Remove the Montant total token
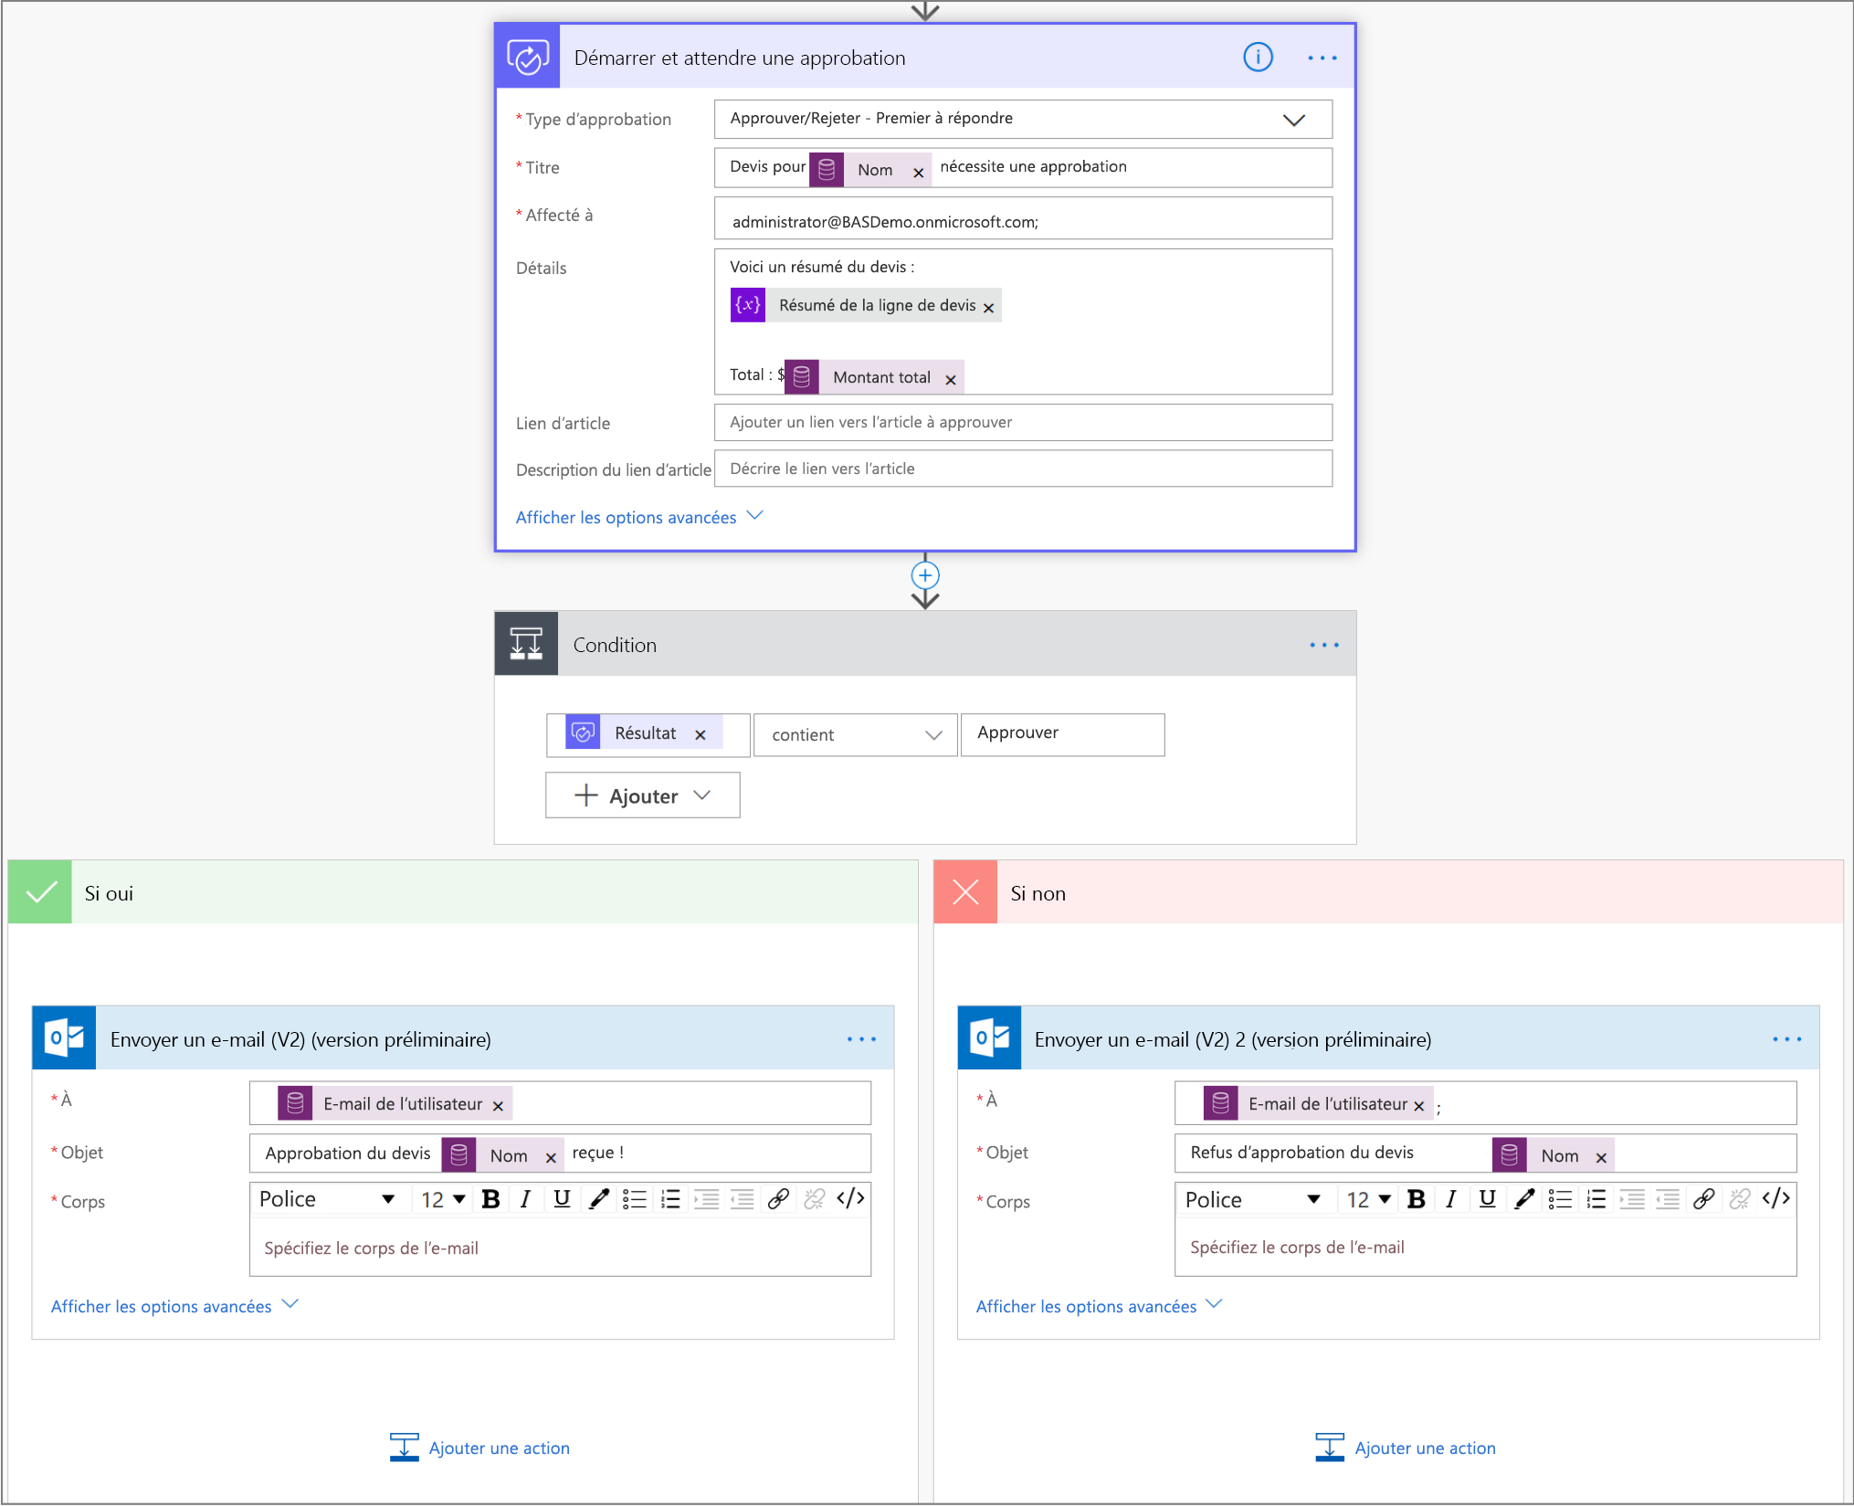The height and width of the screenshot is (1506, 1854). [x=951, y=380]
